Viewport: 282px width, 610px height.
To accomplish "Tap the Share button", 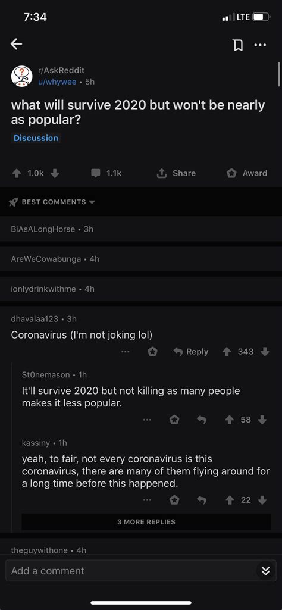I will coord(176,174).
